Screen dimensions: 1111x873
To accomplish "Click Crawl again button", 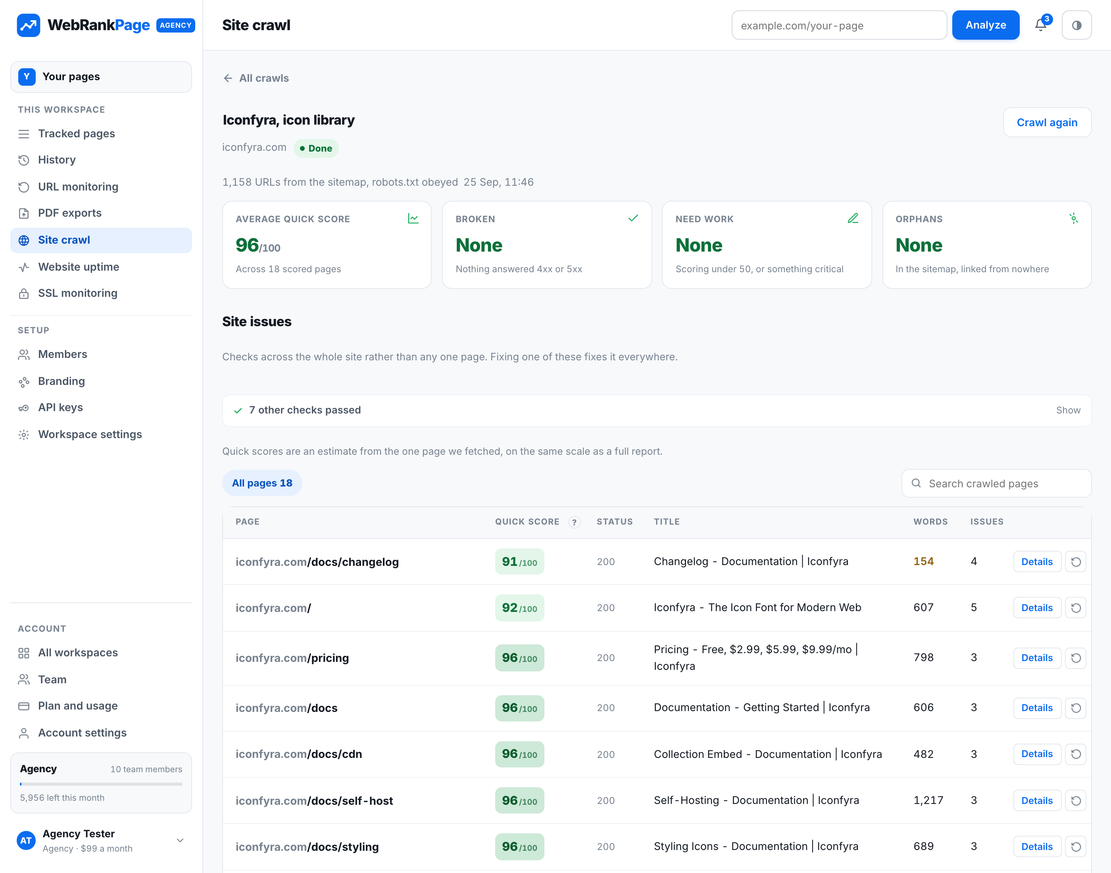I will coord(1047,123).
